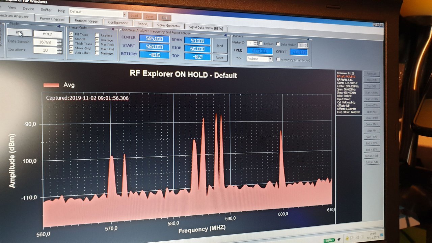
Task: Click the HOLD mode button
Action: (48, 34)
